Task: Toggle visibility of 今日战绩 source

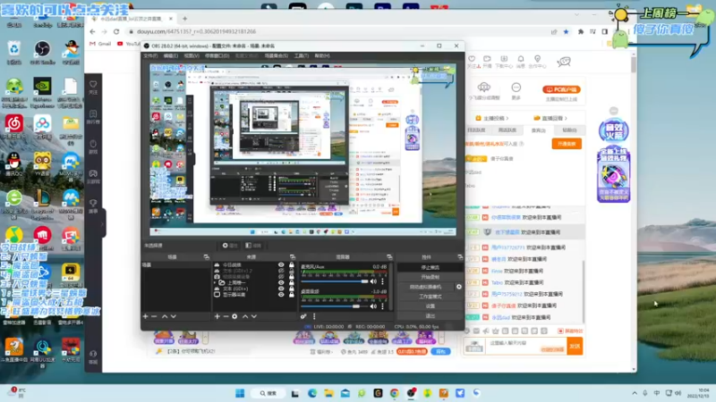Action: (x=281, y=264)
